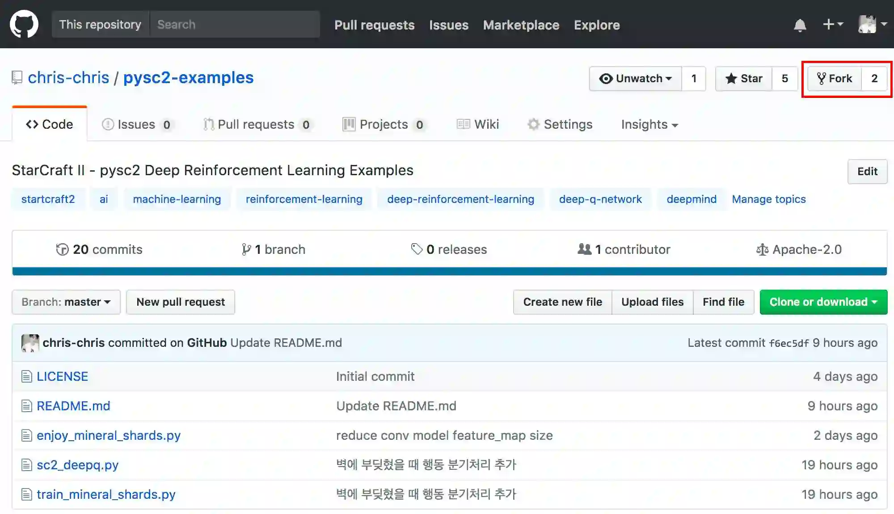Screen dimensions: 894x514
Task: Expand the plus create-new dropdown
Action: (x=833, y=25)
